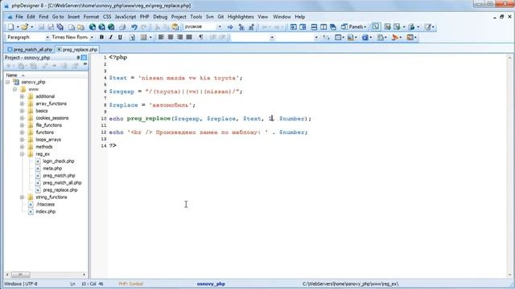Click the paragraph mark pilcrow icon
Screen dimensions: 515x289
200,38
